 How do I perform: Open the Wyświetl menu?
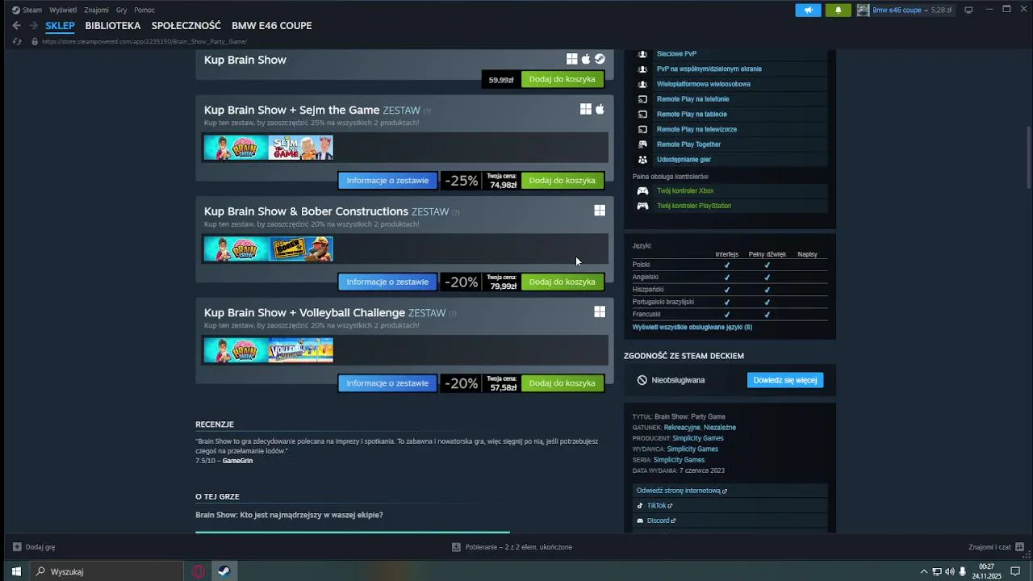click(63, 10)
